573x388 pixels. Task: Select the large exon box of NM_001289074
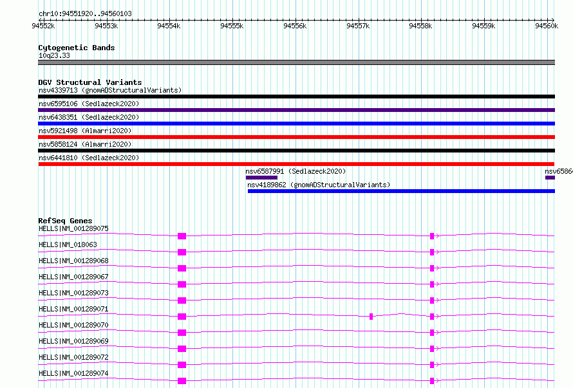pyautogui.click(x=182, y=381)
